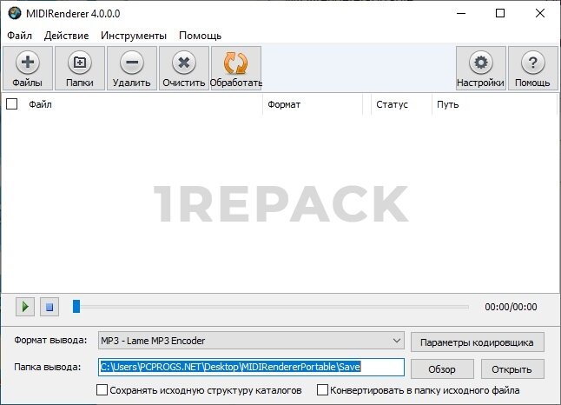Click the Параметры кодировщика button
This screenshot has height=405, width=561.
tap(478, 341)
